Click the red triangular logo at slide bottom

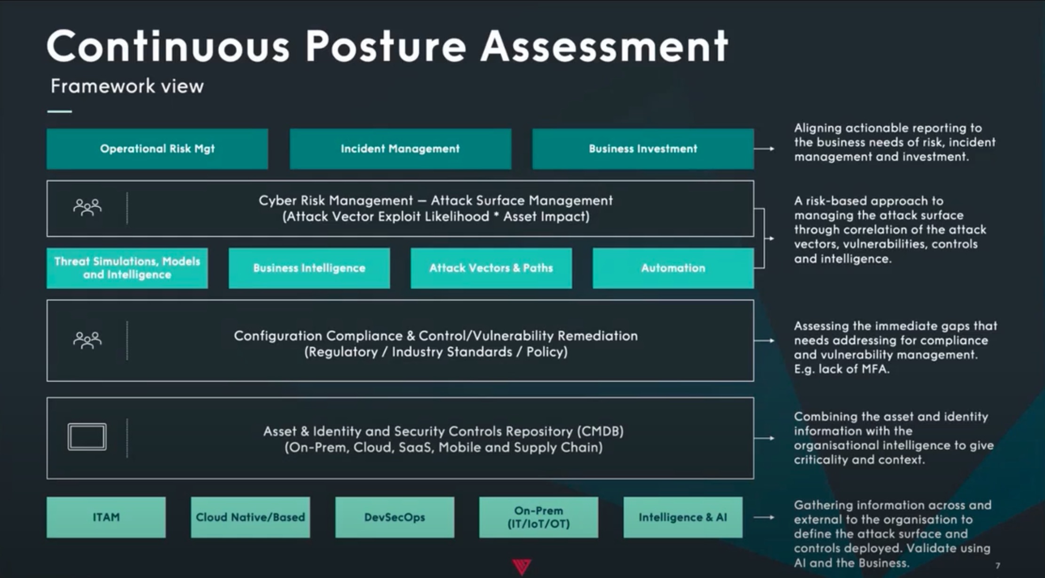pos(522,567)
